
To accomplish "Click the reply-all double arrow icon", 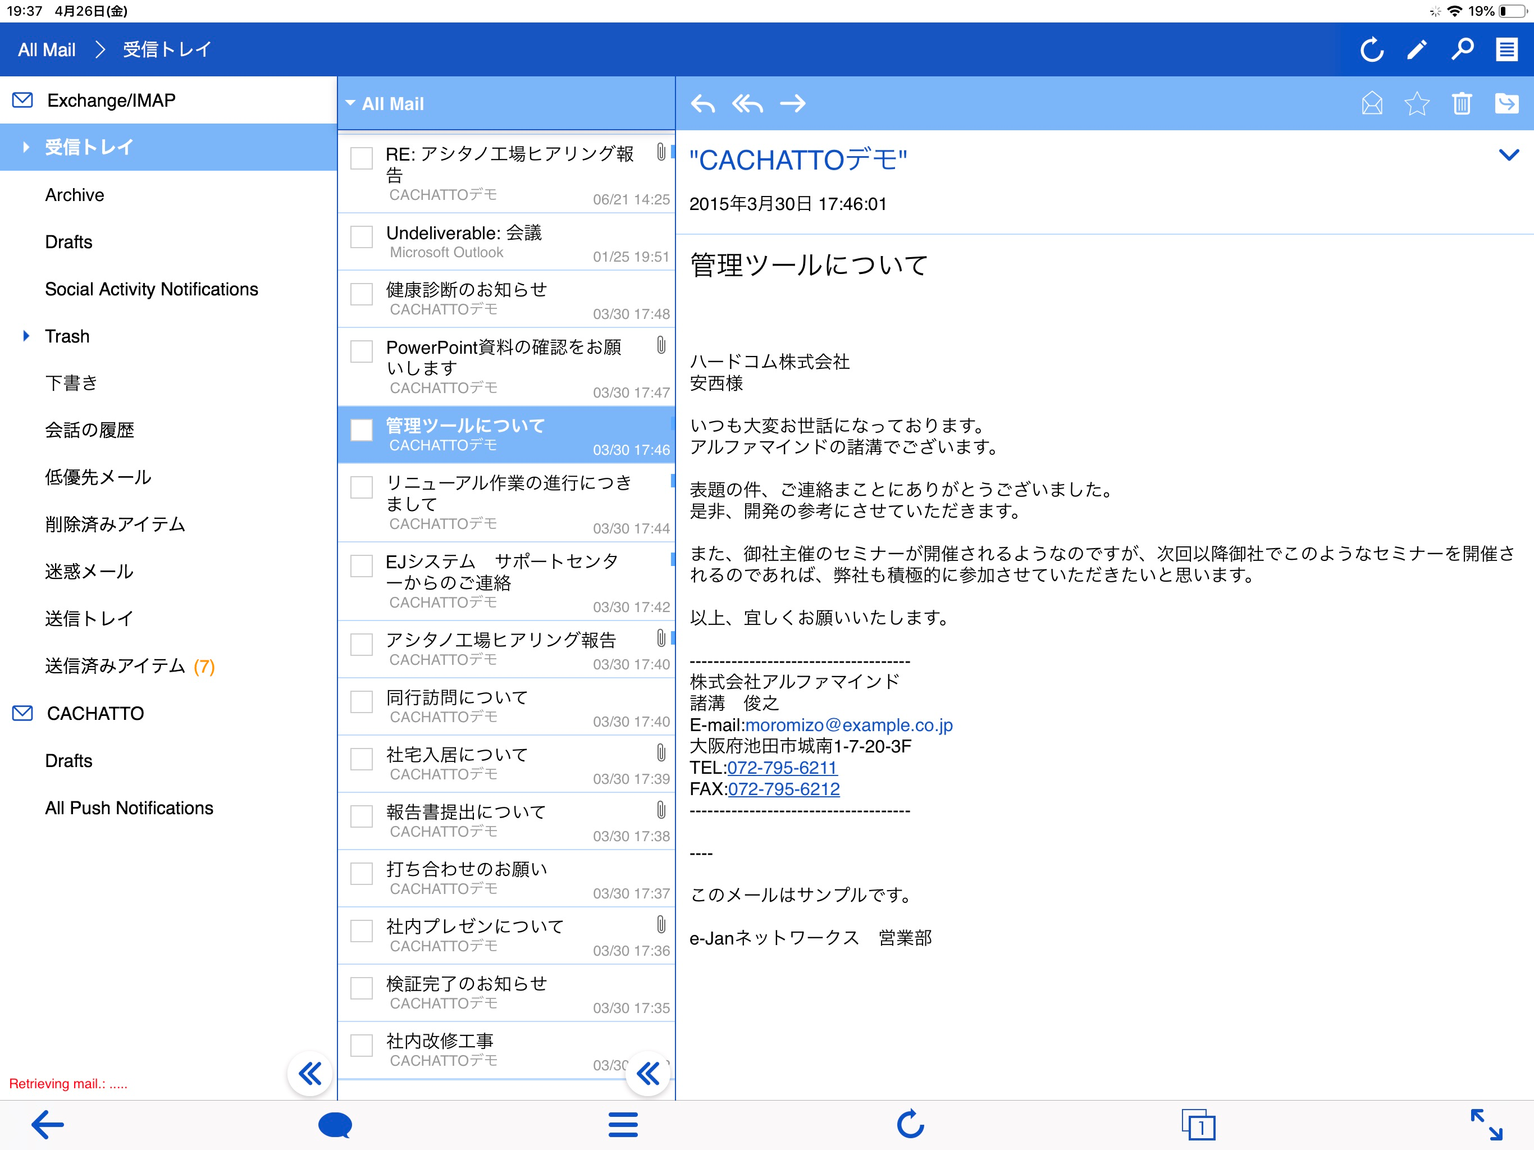I will coord(747,104).
